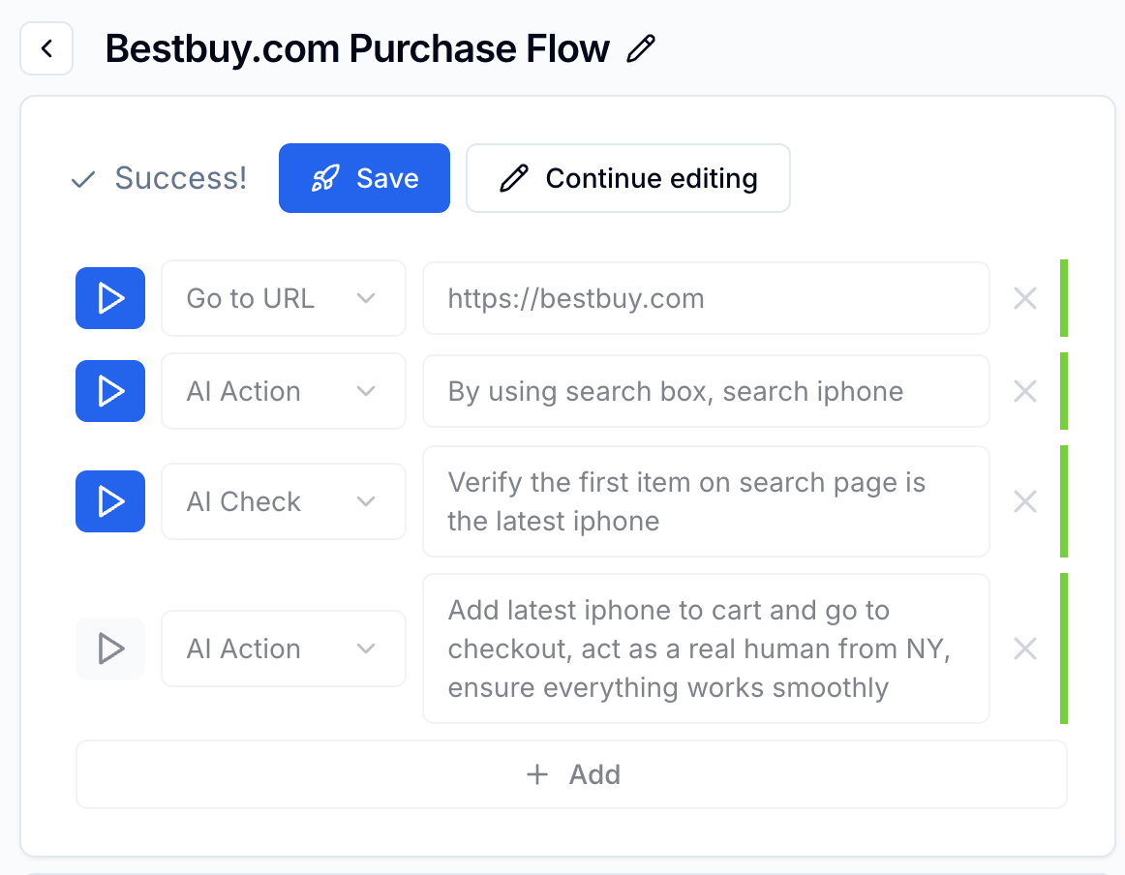1125x875 pixels.
Task: Click the checkmark beside Success message
Action: [x=81, y=178]
